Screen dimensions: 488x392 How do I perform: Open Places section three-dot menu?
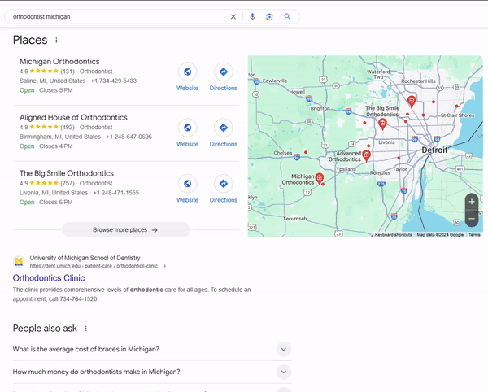click(56, 40)
